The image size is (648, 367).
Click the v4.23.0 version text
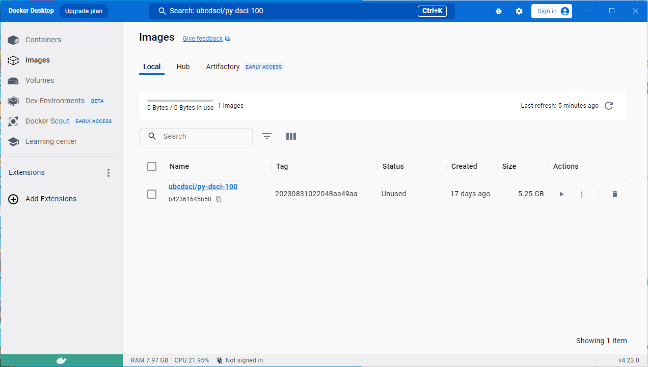point(629,360)
